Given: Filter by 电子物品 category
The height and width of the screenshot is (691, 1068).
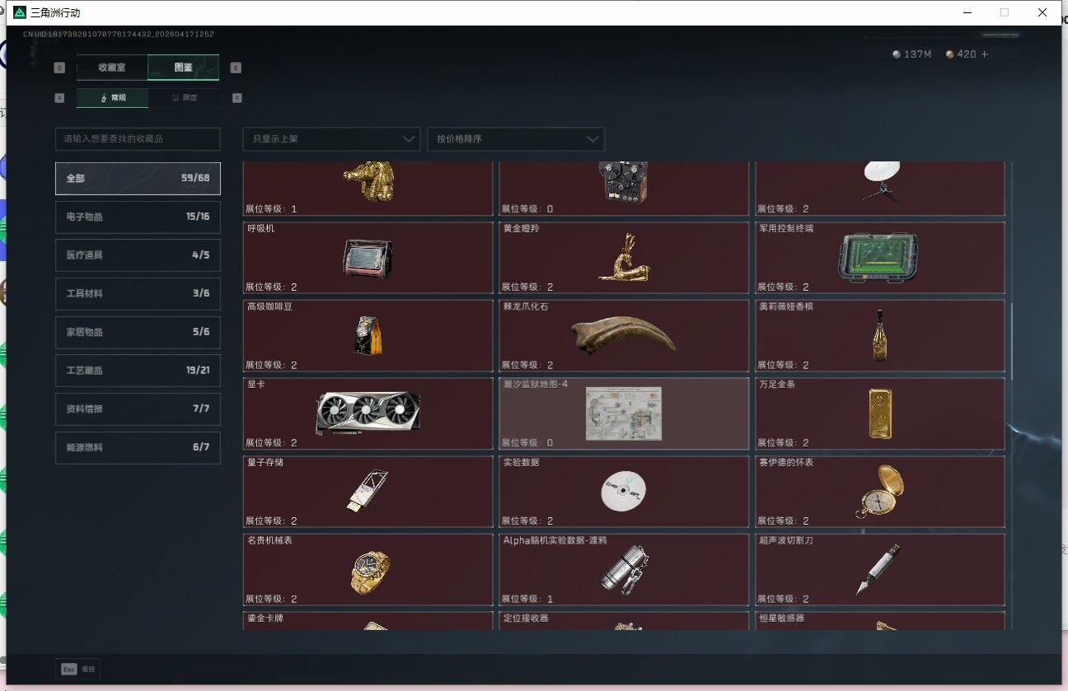Looking at the screenshot, I should (138, 217).
